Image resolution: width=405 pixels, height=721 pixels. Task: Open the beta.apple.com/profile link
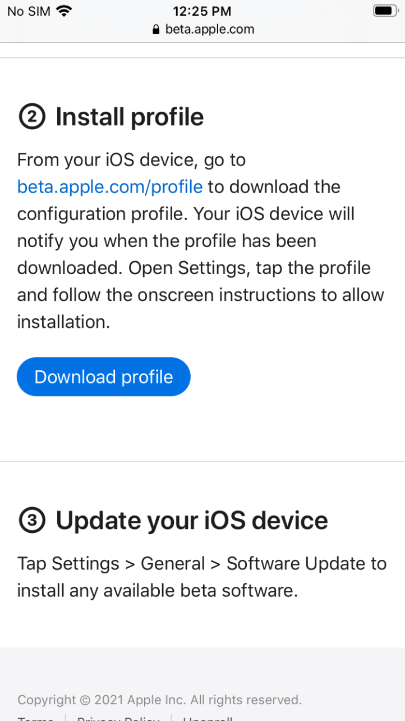coord(110,186)
